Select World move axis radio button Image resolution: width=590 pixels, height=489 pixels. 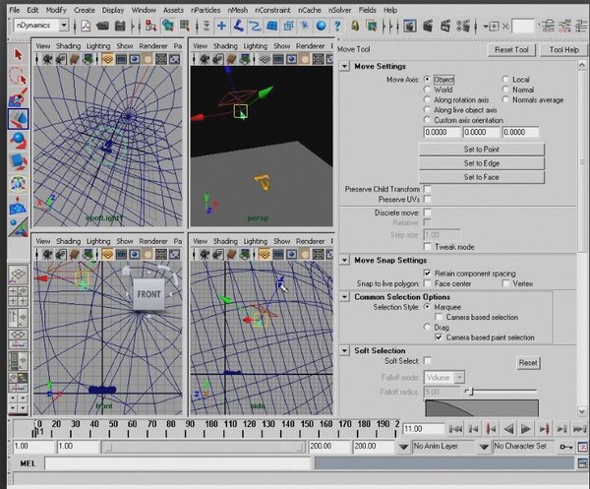point(426,90)
